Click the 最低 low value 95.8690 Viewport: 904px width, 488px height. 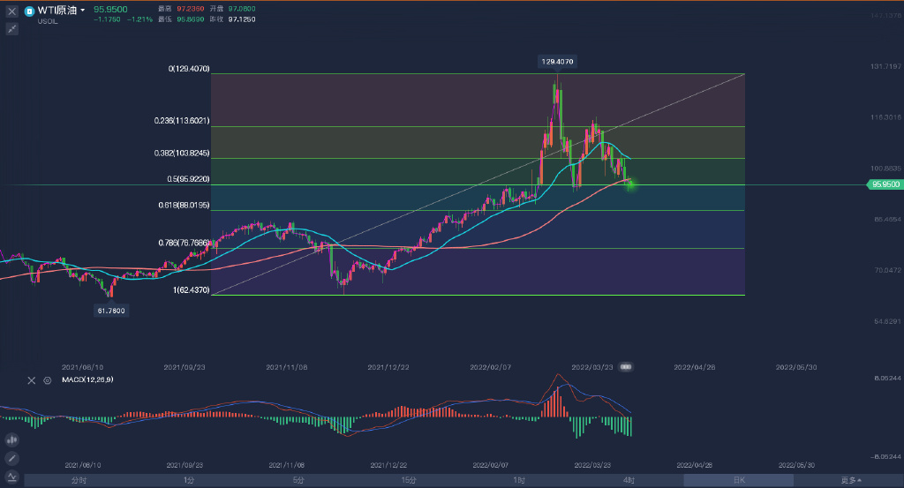(x=191, y=19)
